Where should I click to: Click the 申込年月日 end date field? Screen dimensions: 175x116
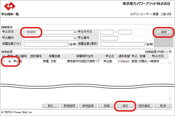pos(125,32)
